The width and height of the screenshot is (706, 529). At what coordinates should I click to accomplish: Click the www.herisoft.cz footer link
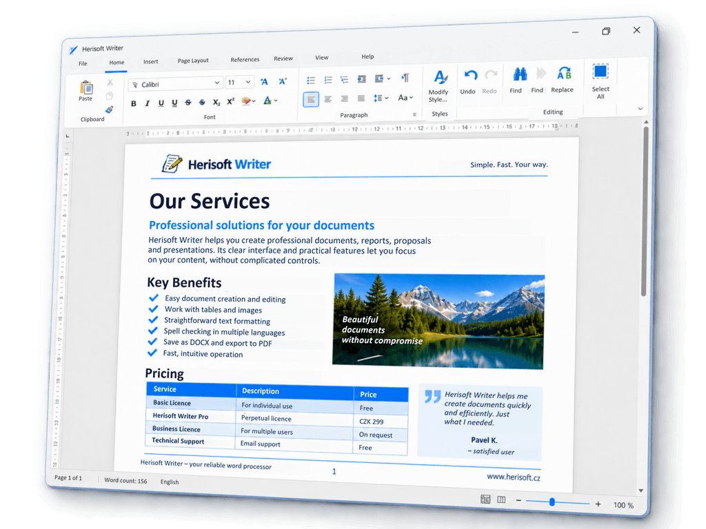coord(514,477)
